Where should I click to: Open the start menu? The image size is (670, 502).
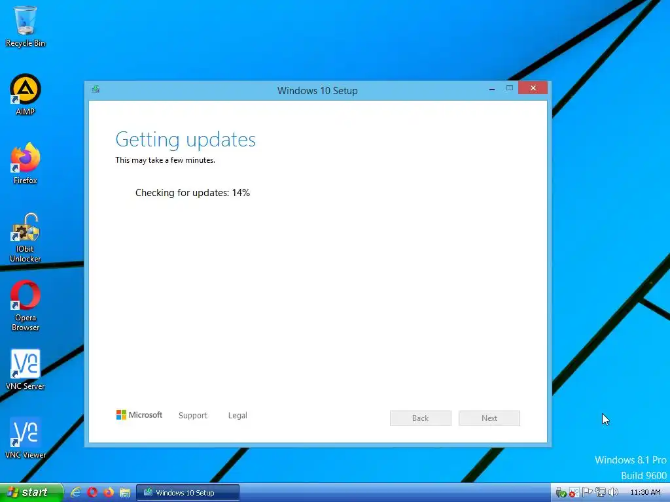click(x=31, y=492)
